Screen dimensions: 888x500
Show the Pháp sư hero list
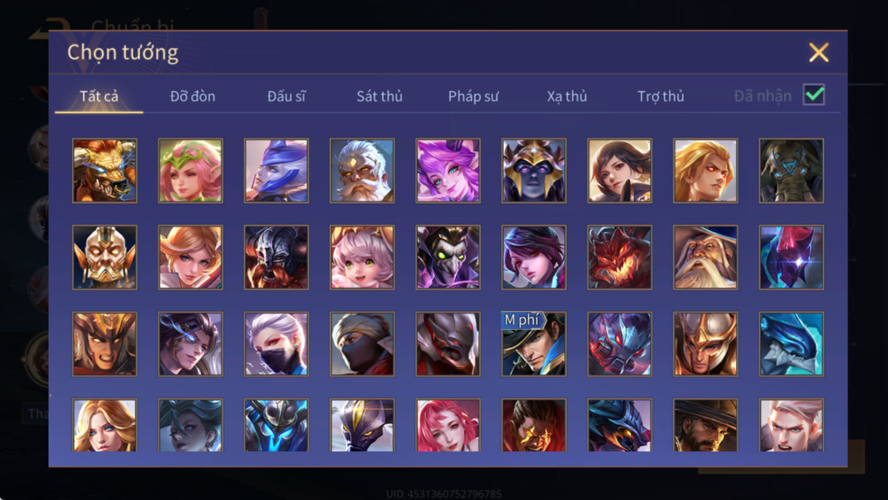point(473,96)
